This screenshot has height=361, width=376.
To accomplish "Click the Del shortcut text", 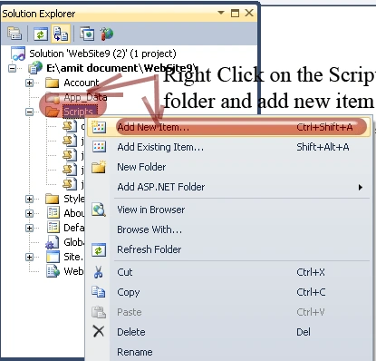I will 304,332.
